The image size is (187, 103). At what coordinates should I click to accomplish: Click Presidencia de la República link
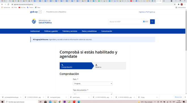click(56, 12)
